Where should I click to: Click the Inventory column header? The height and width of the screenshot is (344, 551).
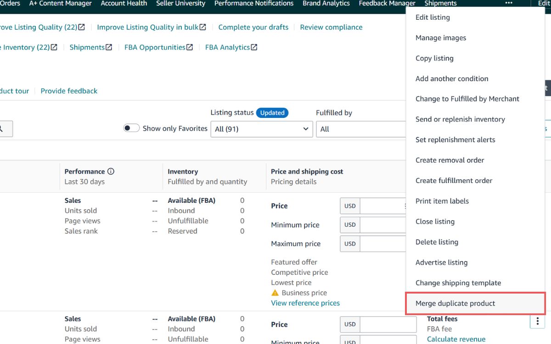(183, 171)
